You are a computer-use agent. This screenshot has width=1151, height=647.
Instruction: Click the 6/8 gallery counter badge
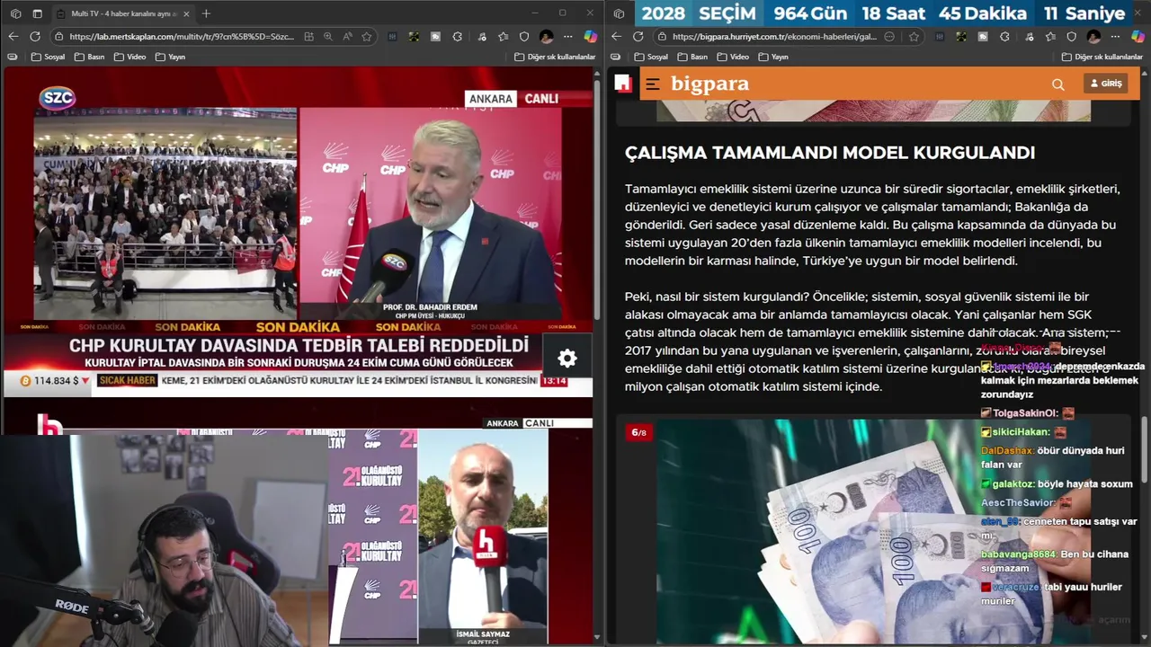point(638,432)
